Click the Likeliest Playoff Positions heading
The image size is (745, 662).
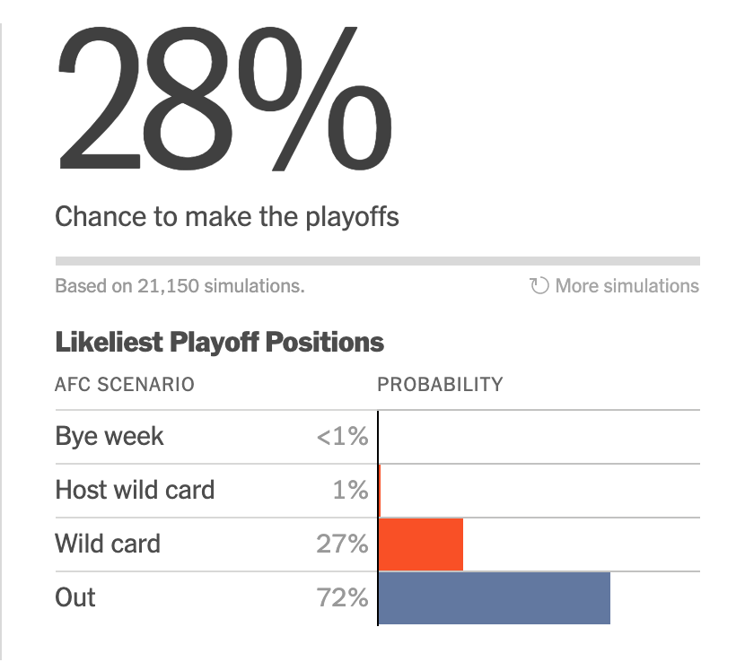pyautogui.click(x=219, y=342)
